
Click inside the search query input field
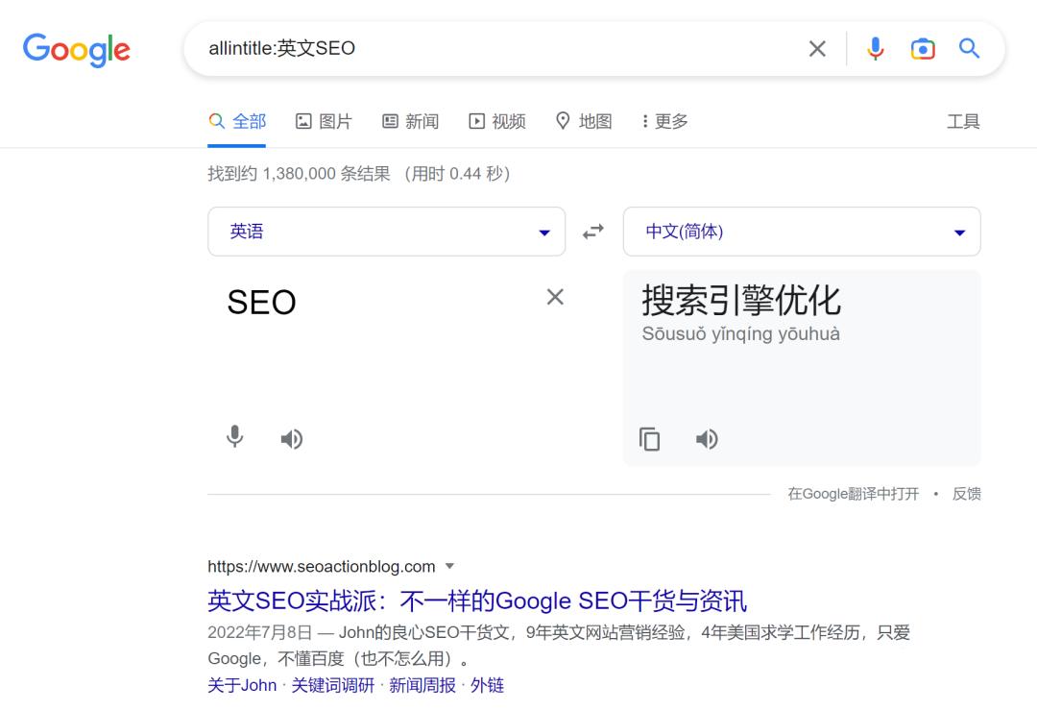(480, 48)
